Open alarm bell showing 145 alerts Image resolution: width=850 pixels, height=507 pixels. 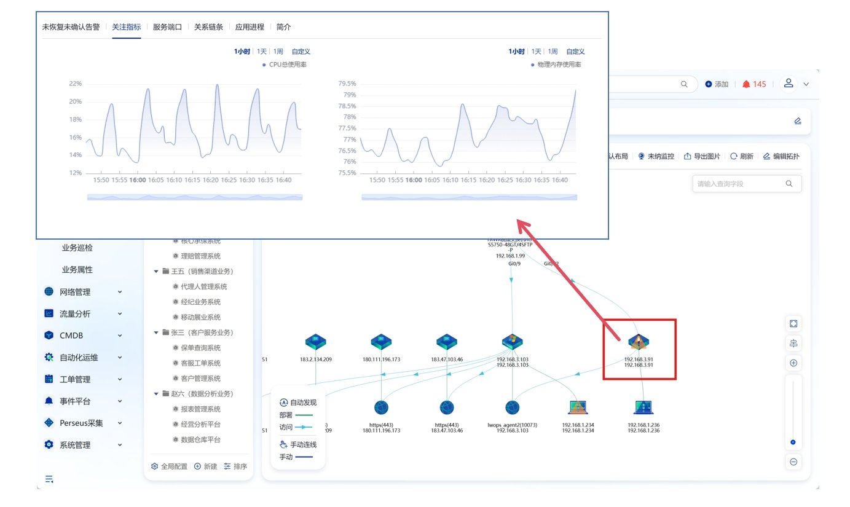pos(754,84)
